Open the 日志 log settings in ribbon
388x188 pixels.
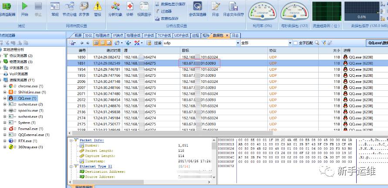(x=216, y=9)
